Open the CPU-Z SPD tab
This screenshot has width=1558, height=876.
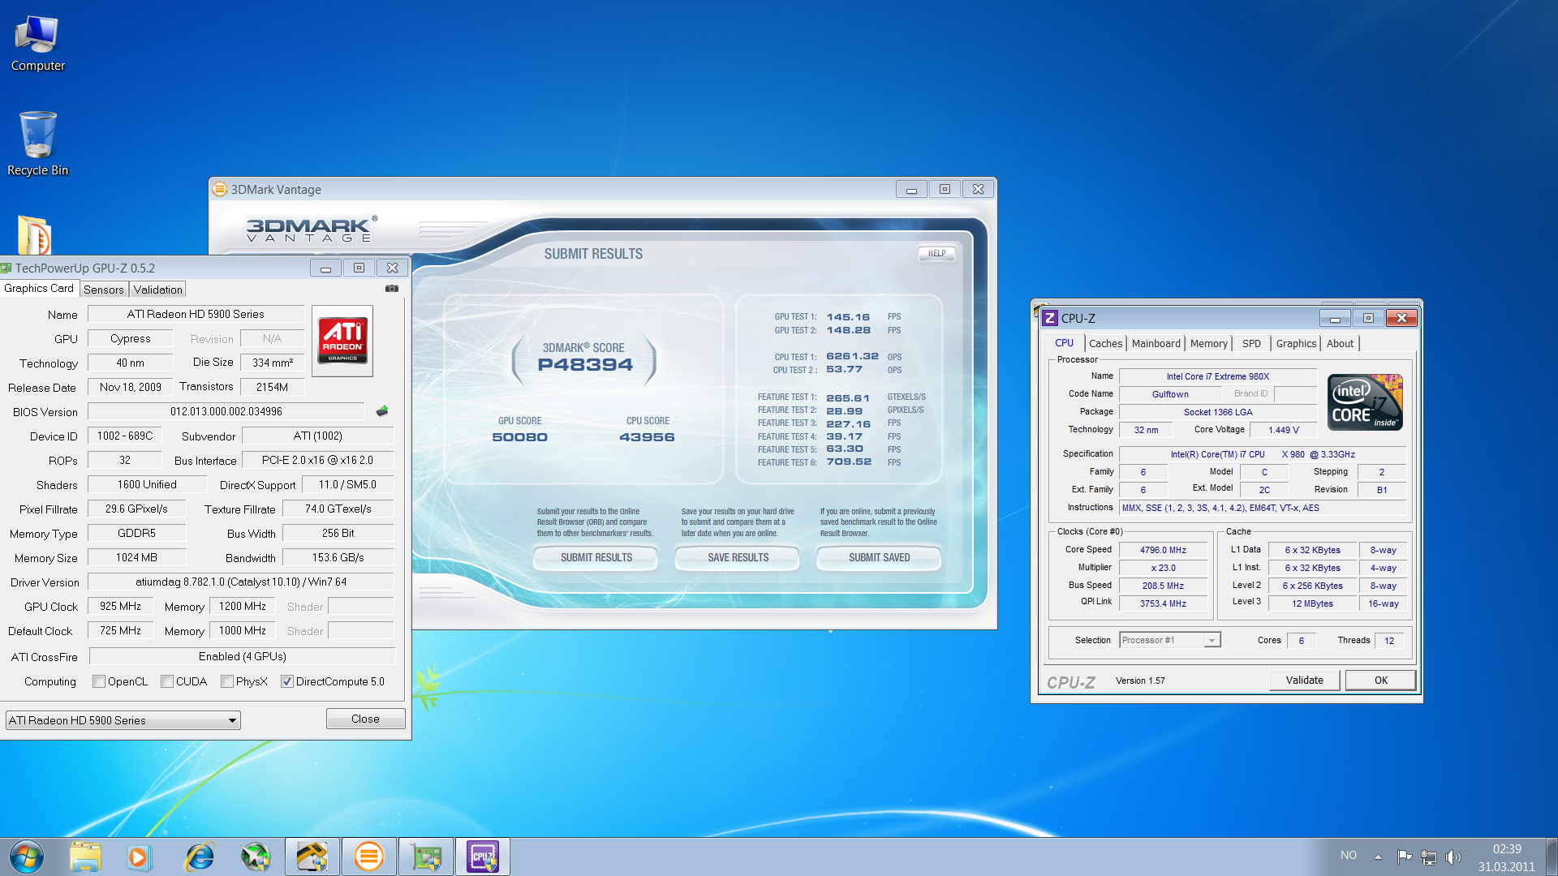click(x=1252, y=343)
